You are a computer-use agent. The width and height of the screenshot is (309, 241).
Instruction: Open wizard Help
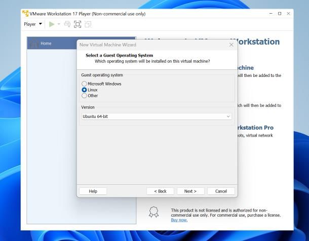pyautogui.click(x=93, y=191)
